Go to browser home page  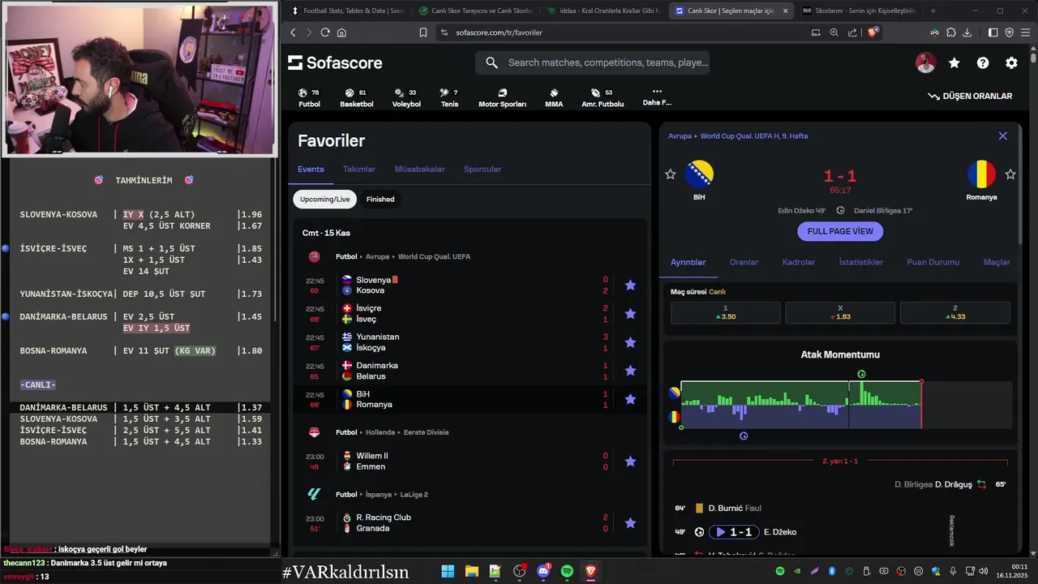341,32
